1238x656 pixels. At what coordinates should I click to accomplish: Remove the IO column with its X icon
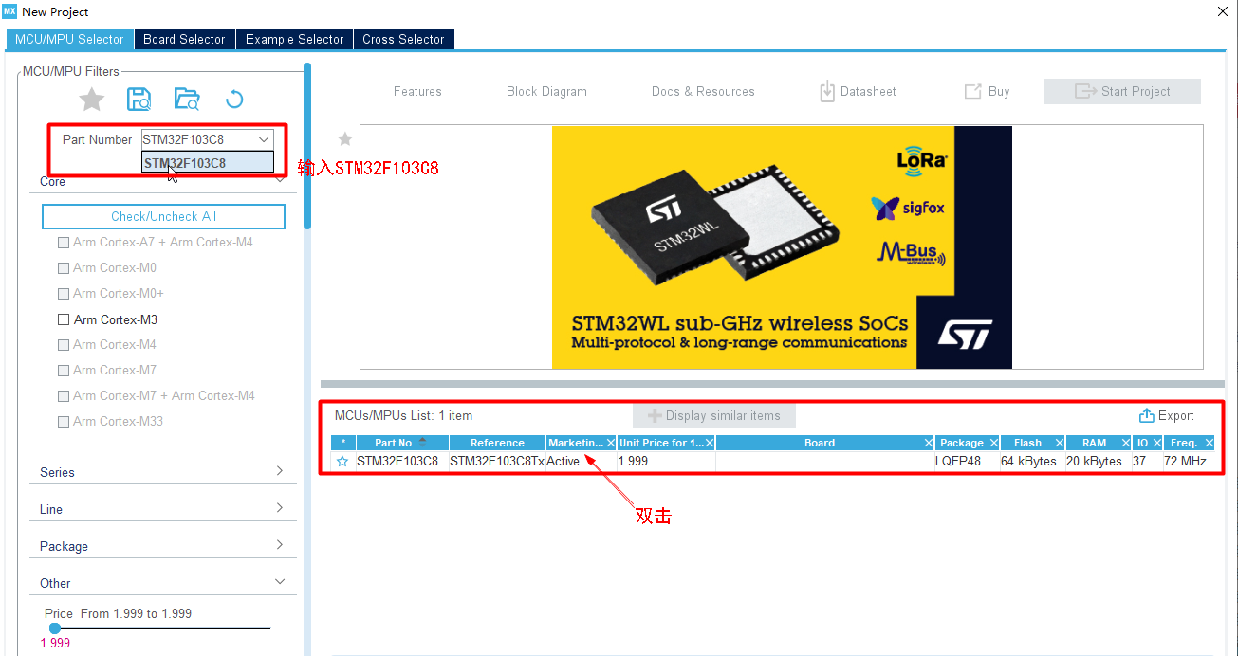click(1157, 443)
